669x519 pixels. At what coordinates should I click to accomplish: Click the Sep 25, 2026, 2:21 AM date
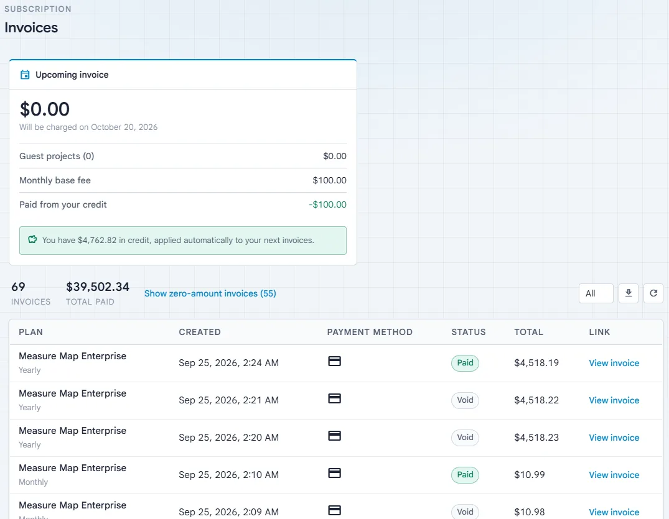[x=228, y=400]
